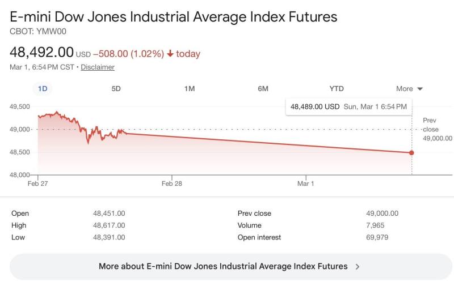Open the YTD chart view
Image resolution: width=454 pixels, height=282 pixels.
(337, 88)
